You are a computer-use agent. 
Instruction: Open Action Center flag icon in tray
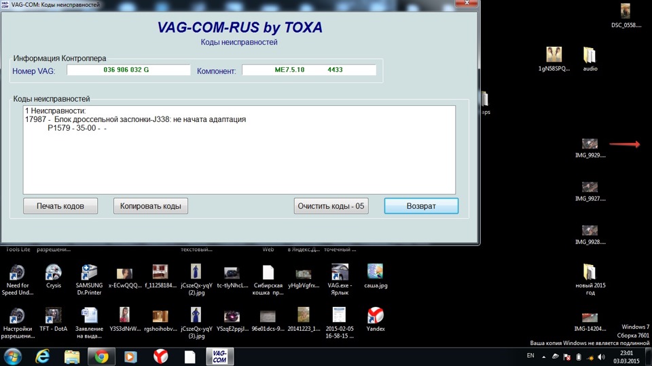566,357
